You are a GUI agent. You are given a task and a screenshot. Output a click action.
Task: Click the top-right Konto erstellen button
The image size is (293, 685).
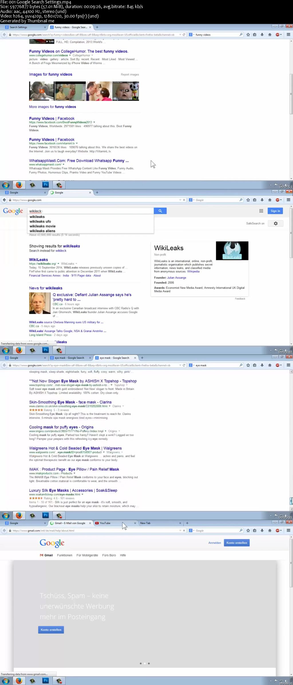pyautogui.click(x=237, y=543)
